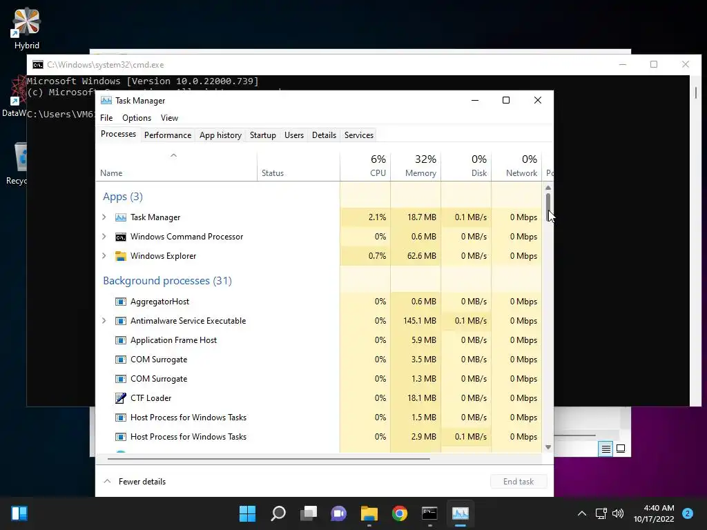Click the Windows Explorer folder icon
Image resolution: width=707 pixels, height=530 pixels.
click(x=120, y=256)
